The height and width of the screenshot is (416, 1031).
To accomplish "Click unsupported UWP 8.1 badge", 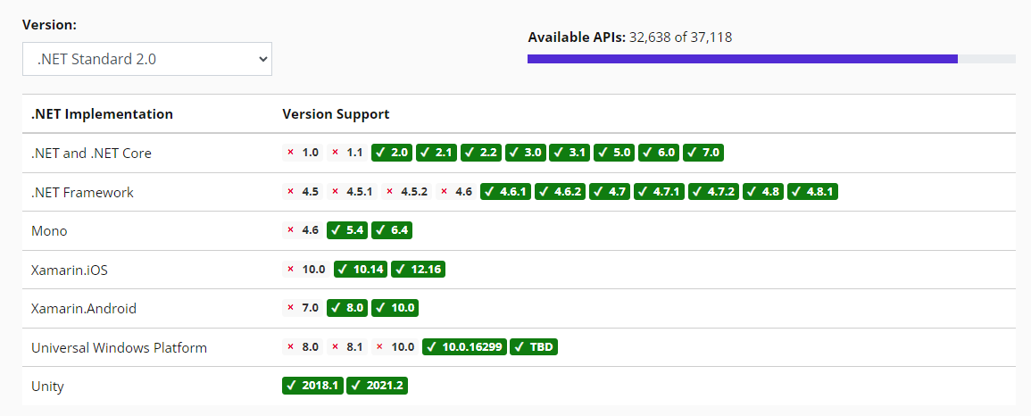I will pos(347,347).
